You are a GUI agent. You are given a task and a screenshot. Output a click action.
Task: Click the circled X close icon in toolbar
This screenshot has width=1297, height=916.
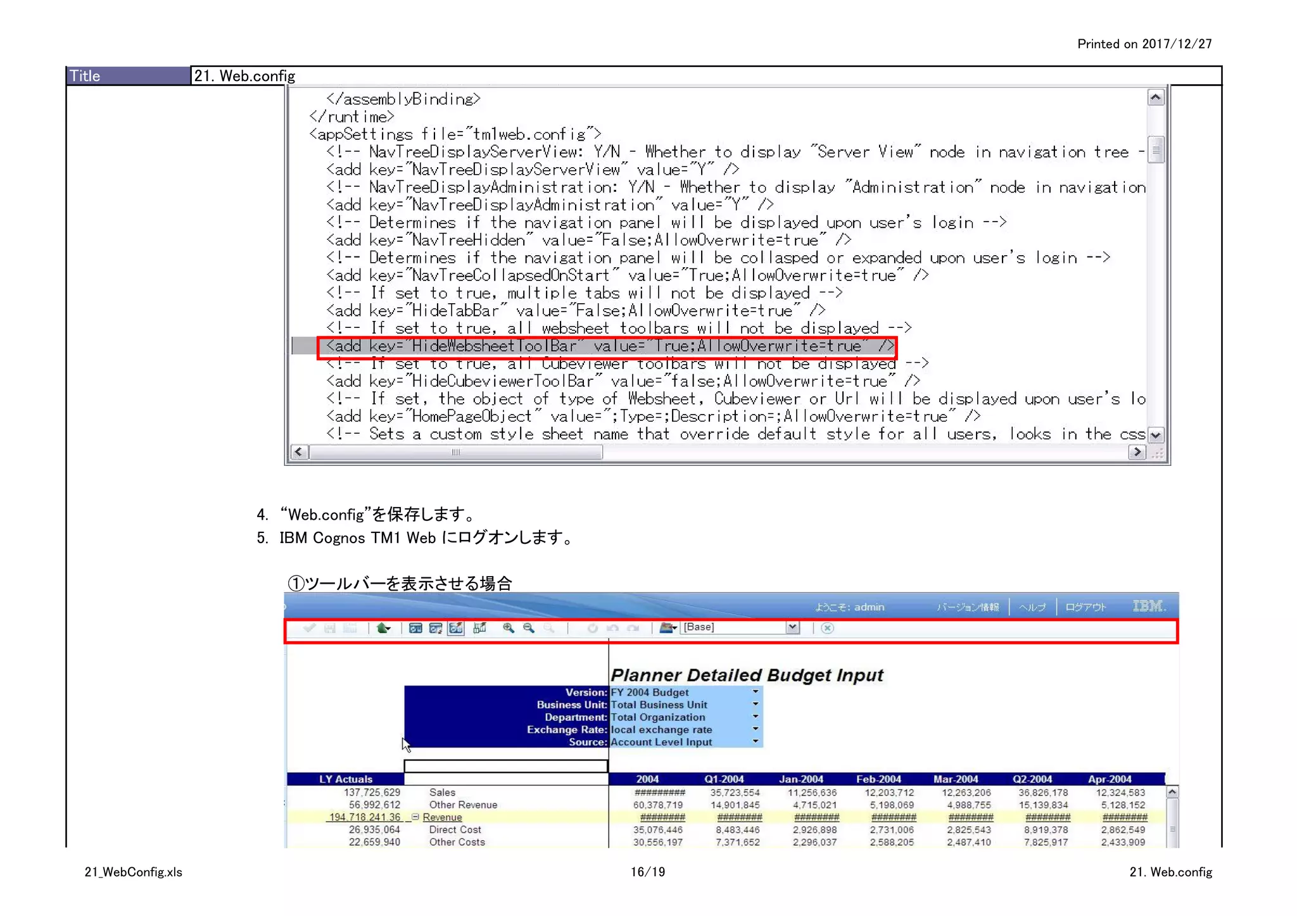[827, 628]
